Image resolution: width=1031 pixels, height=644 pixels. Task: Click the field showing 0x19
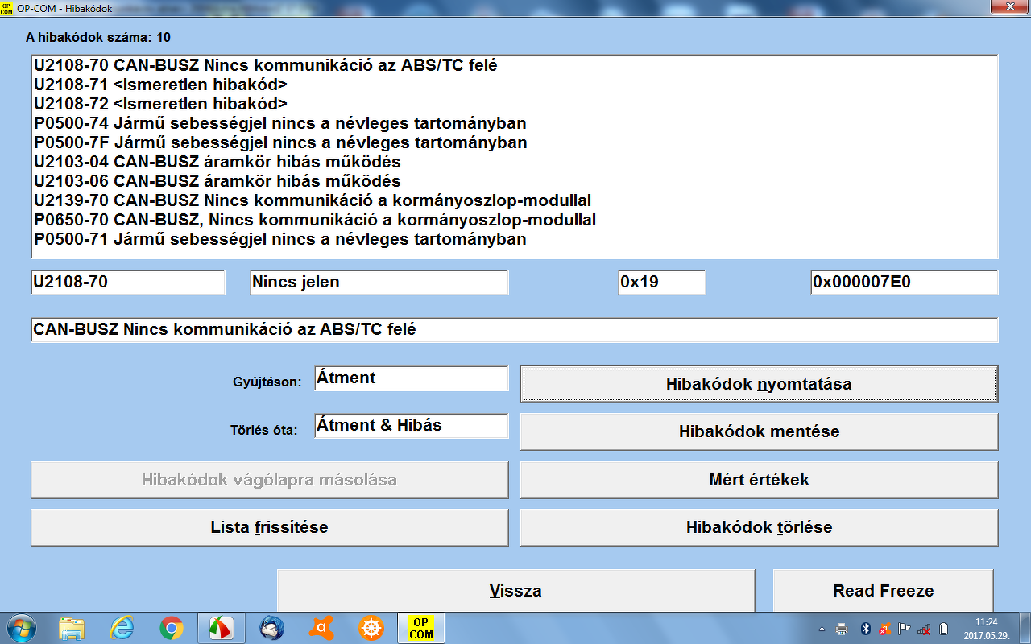(661, 283)
